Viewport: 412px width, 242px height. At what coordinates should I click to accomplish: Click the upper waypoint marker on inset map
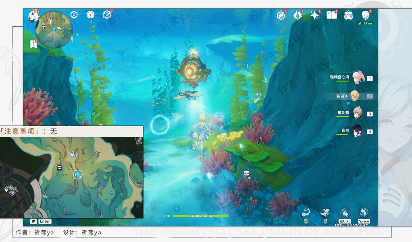[73, 154]
